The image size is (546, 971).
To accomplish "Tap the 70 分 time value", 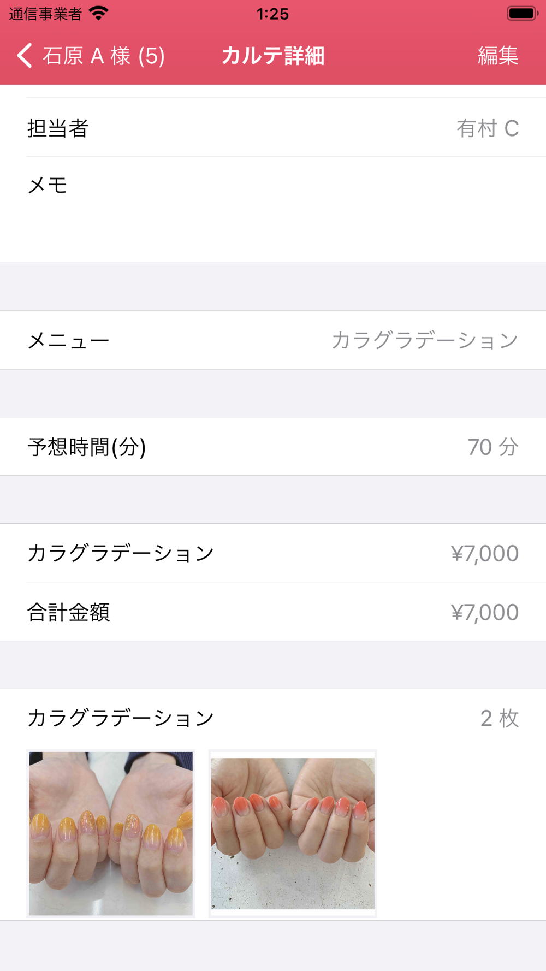I will [492, 447].
